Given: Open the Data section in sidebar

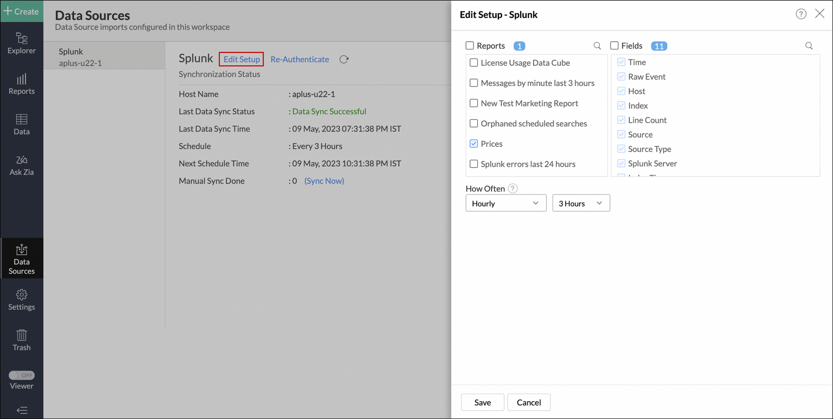Looking at the screenshot, I should click(22, 125).
